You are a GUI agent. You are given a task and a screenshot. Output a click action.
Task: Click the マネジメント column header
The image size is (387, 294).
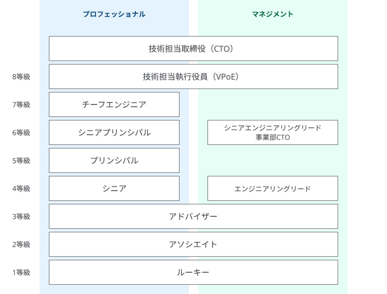click(x=272, y=14)
